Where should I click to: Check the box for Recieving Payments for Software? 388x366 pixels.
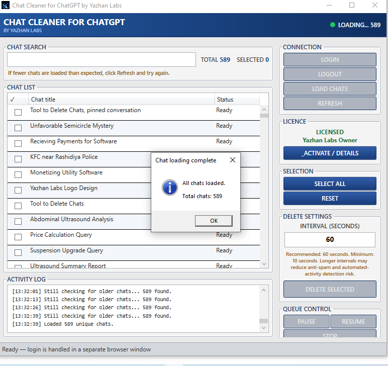click(18, 143)
